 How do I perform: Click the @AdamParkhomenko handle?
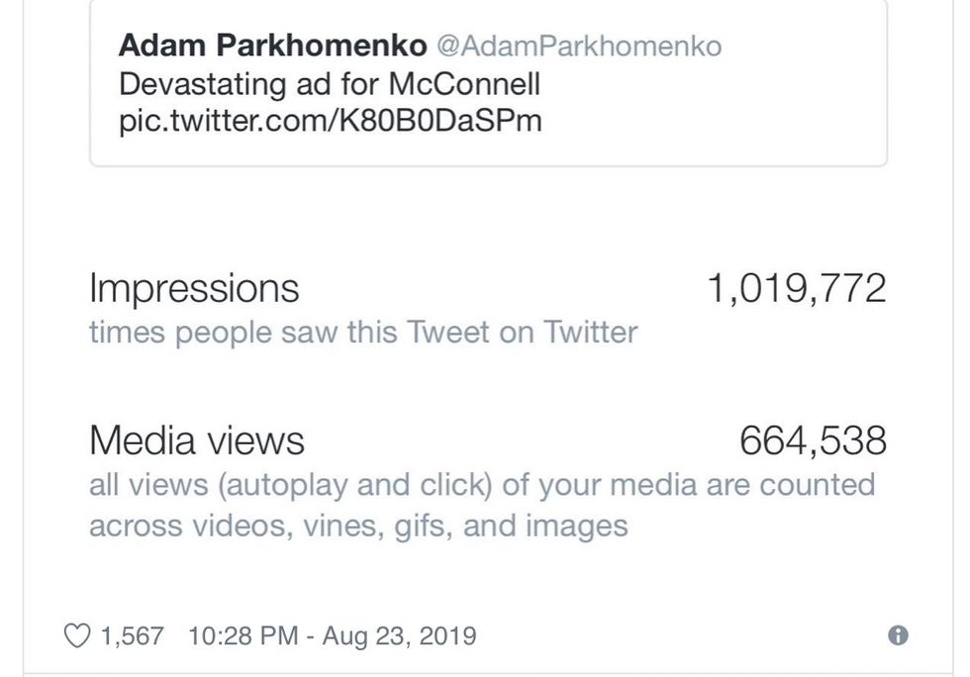[579, 46]
